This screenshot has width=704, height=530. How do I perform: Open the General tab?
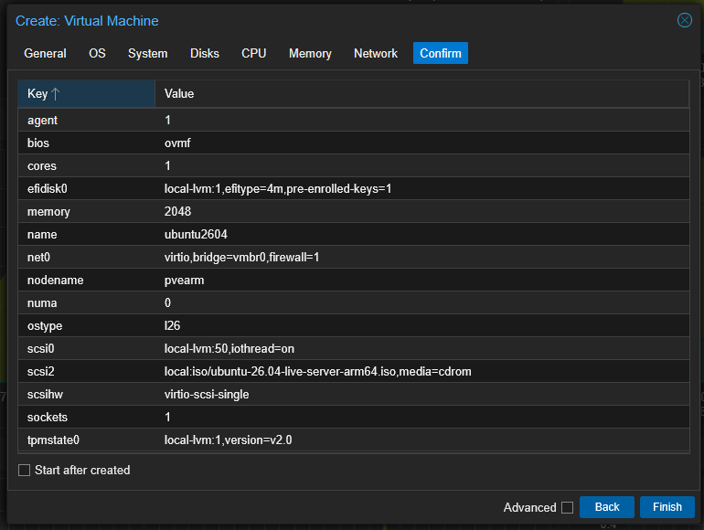[x=45, y=53]
